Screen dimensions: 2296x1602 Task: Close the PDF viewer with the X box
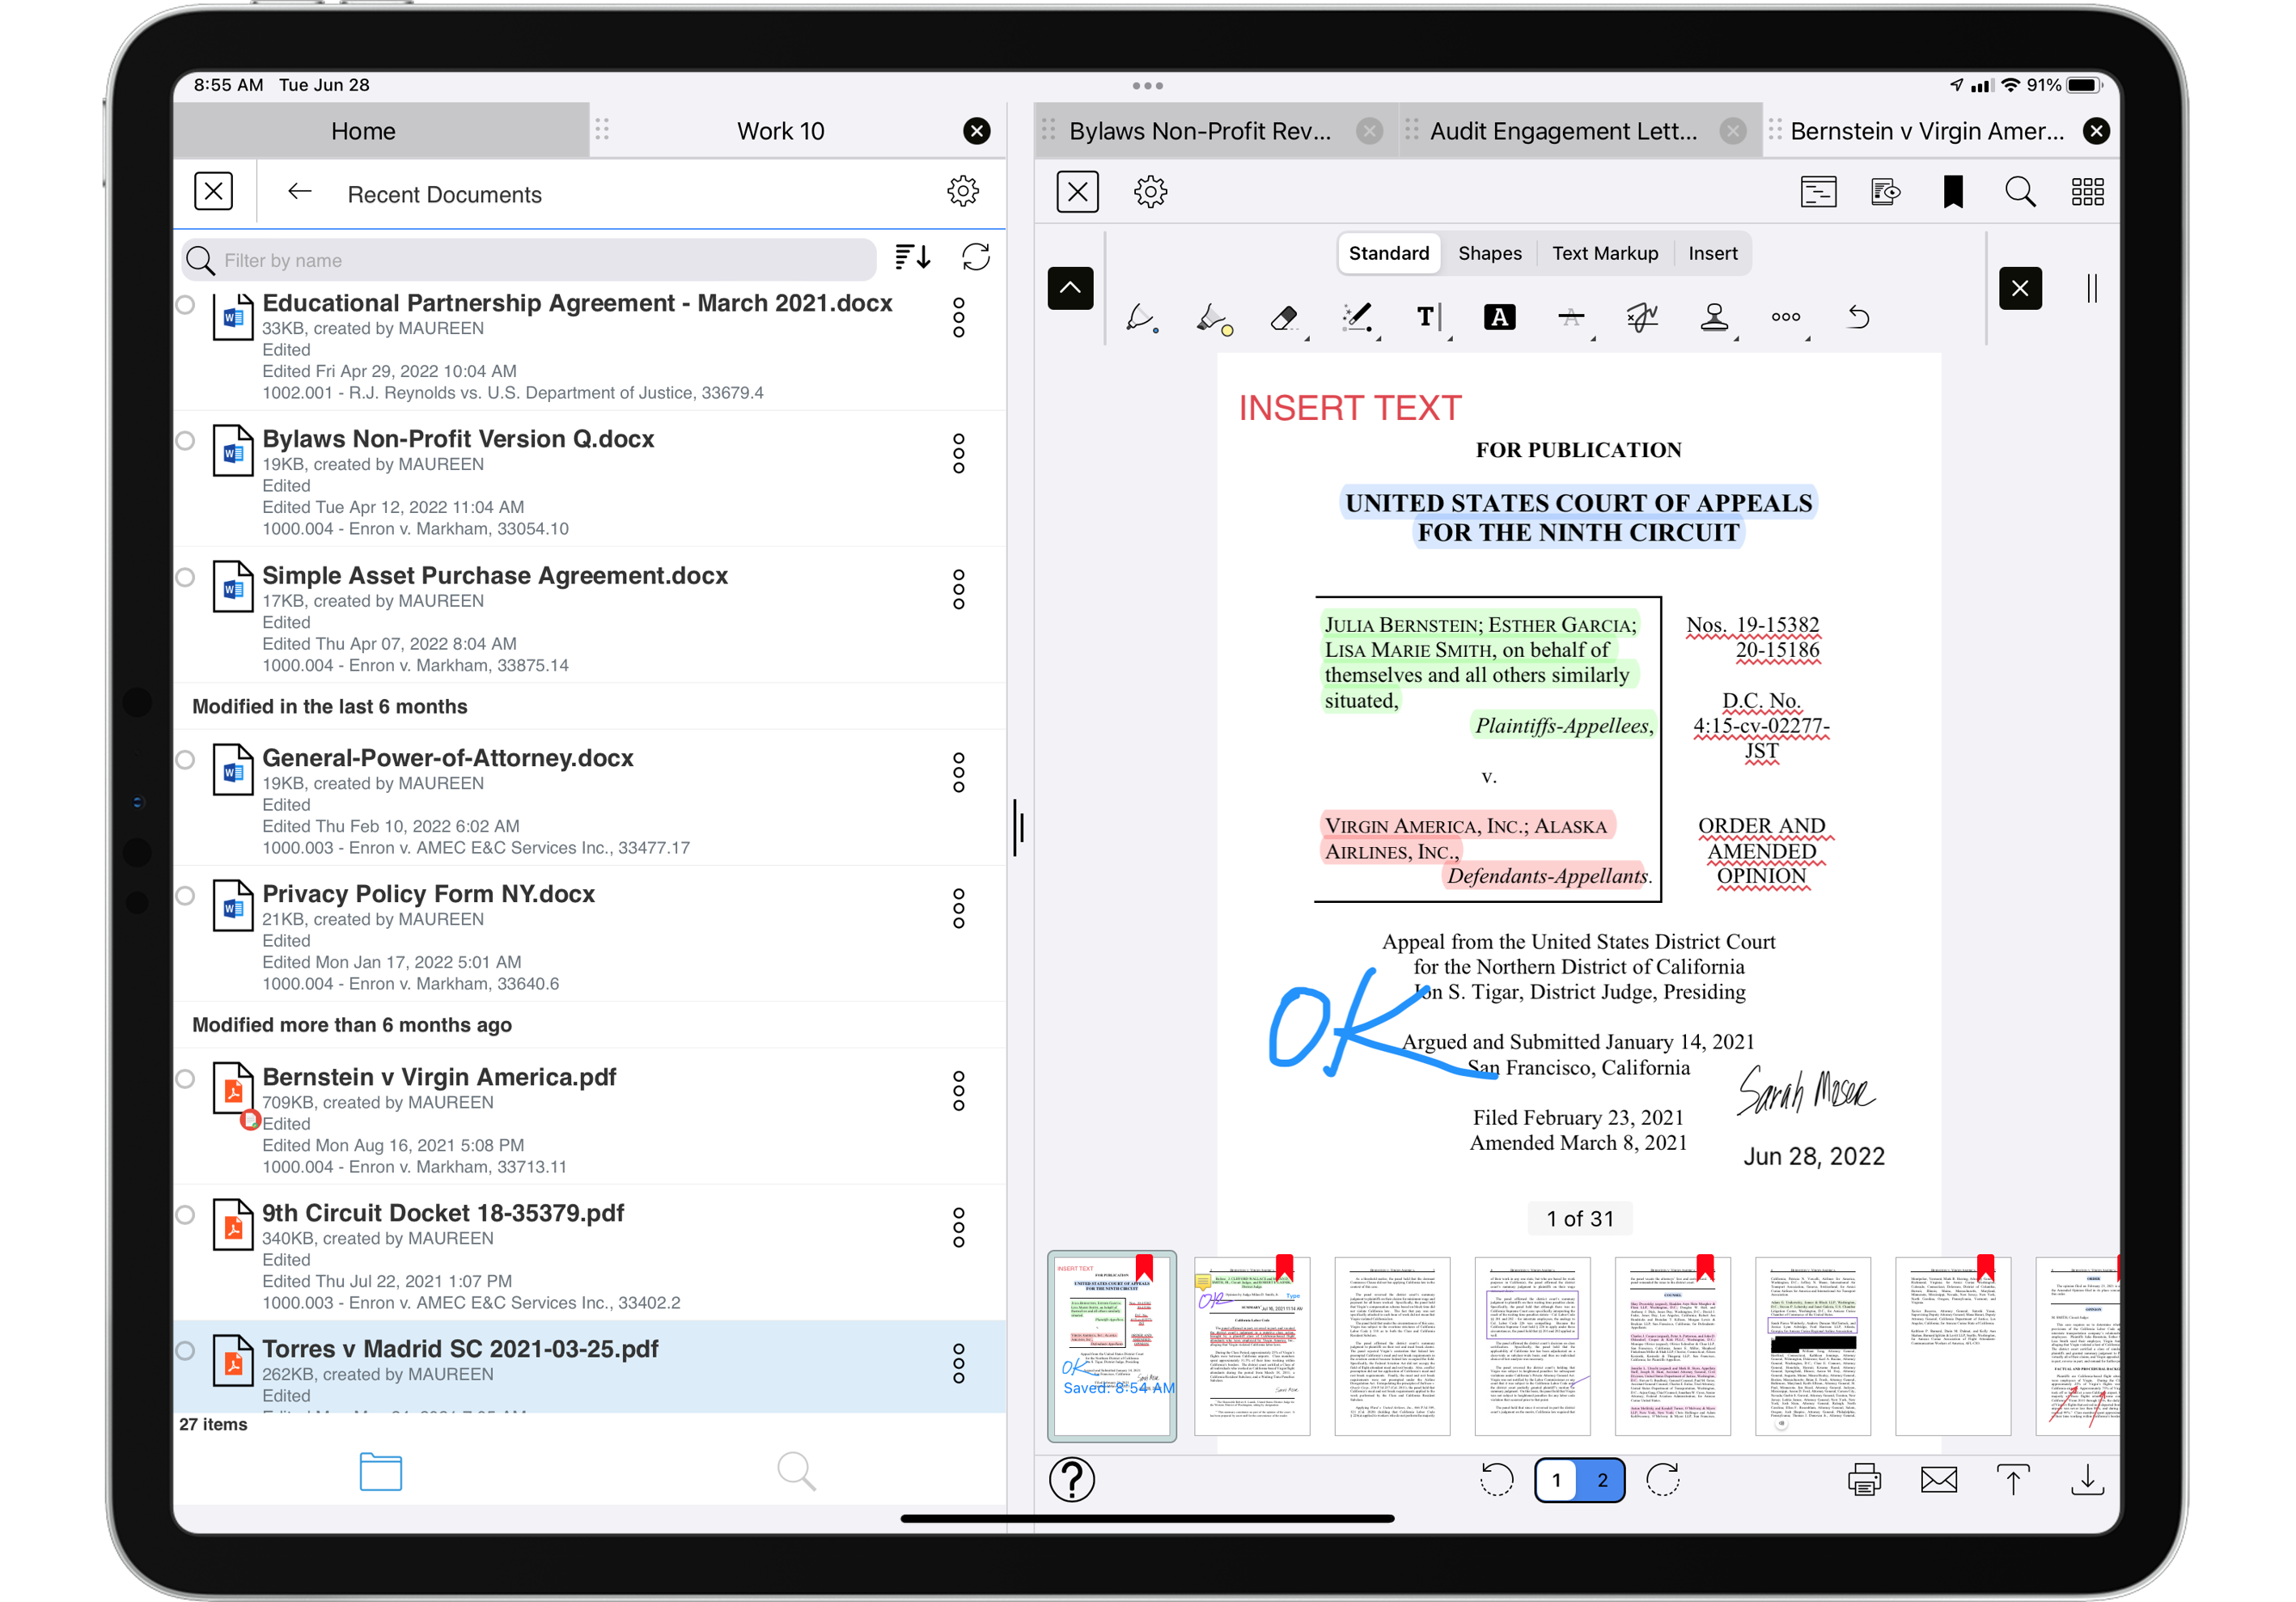[x=1078, y=192]
